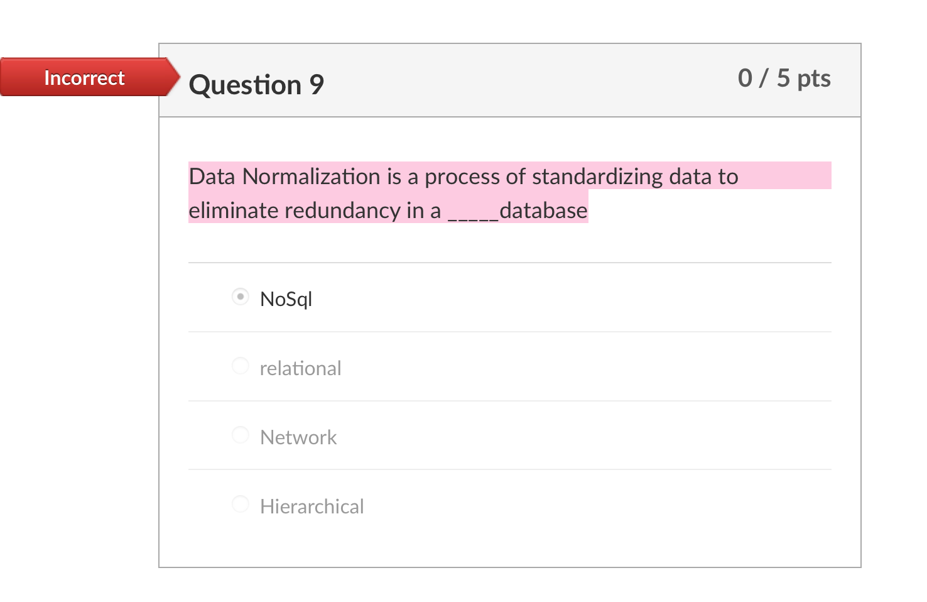
Task: Click the Network answer label
Action: (298, 437)
